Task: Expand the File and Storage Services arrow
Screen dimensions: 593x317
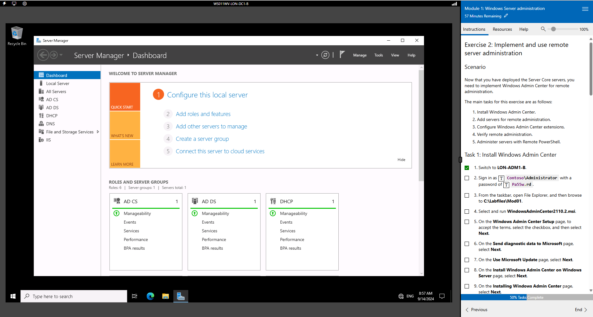Action: coord(98,132)
